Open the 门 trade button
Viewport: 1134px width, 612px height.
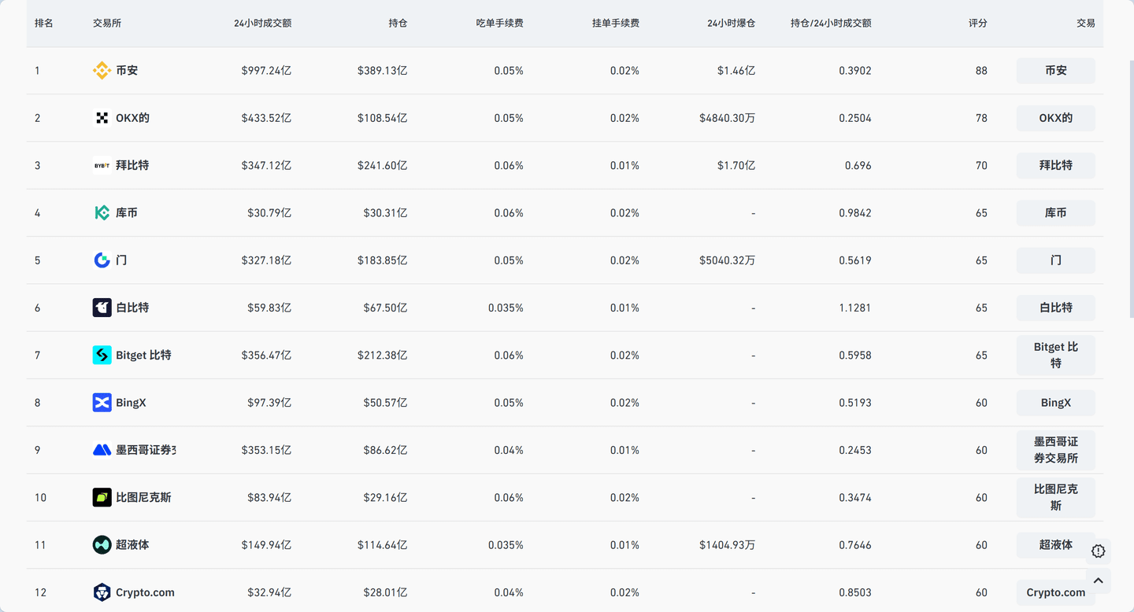pos(1055,260)
